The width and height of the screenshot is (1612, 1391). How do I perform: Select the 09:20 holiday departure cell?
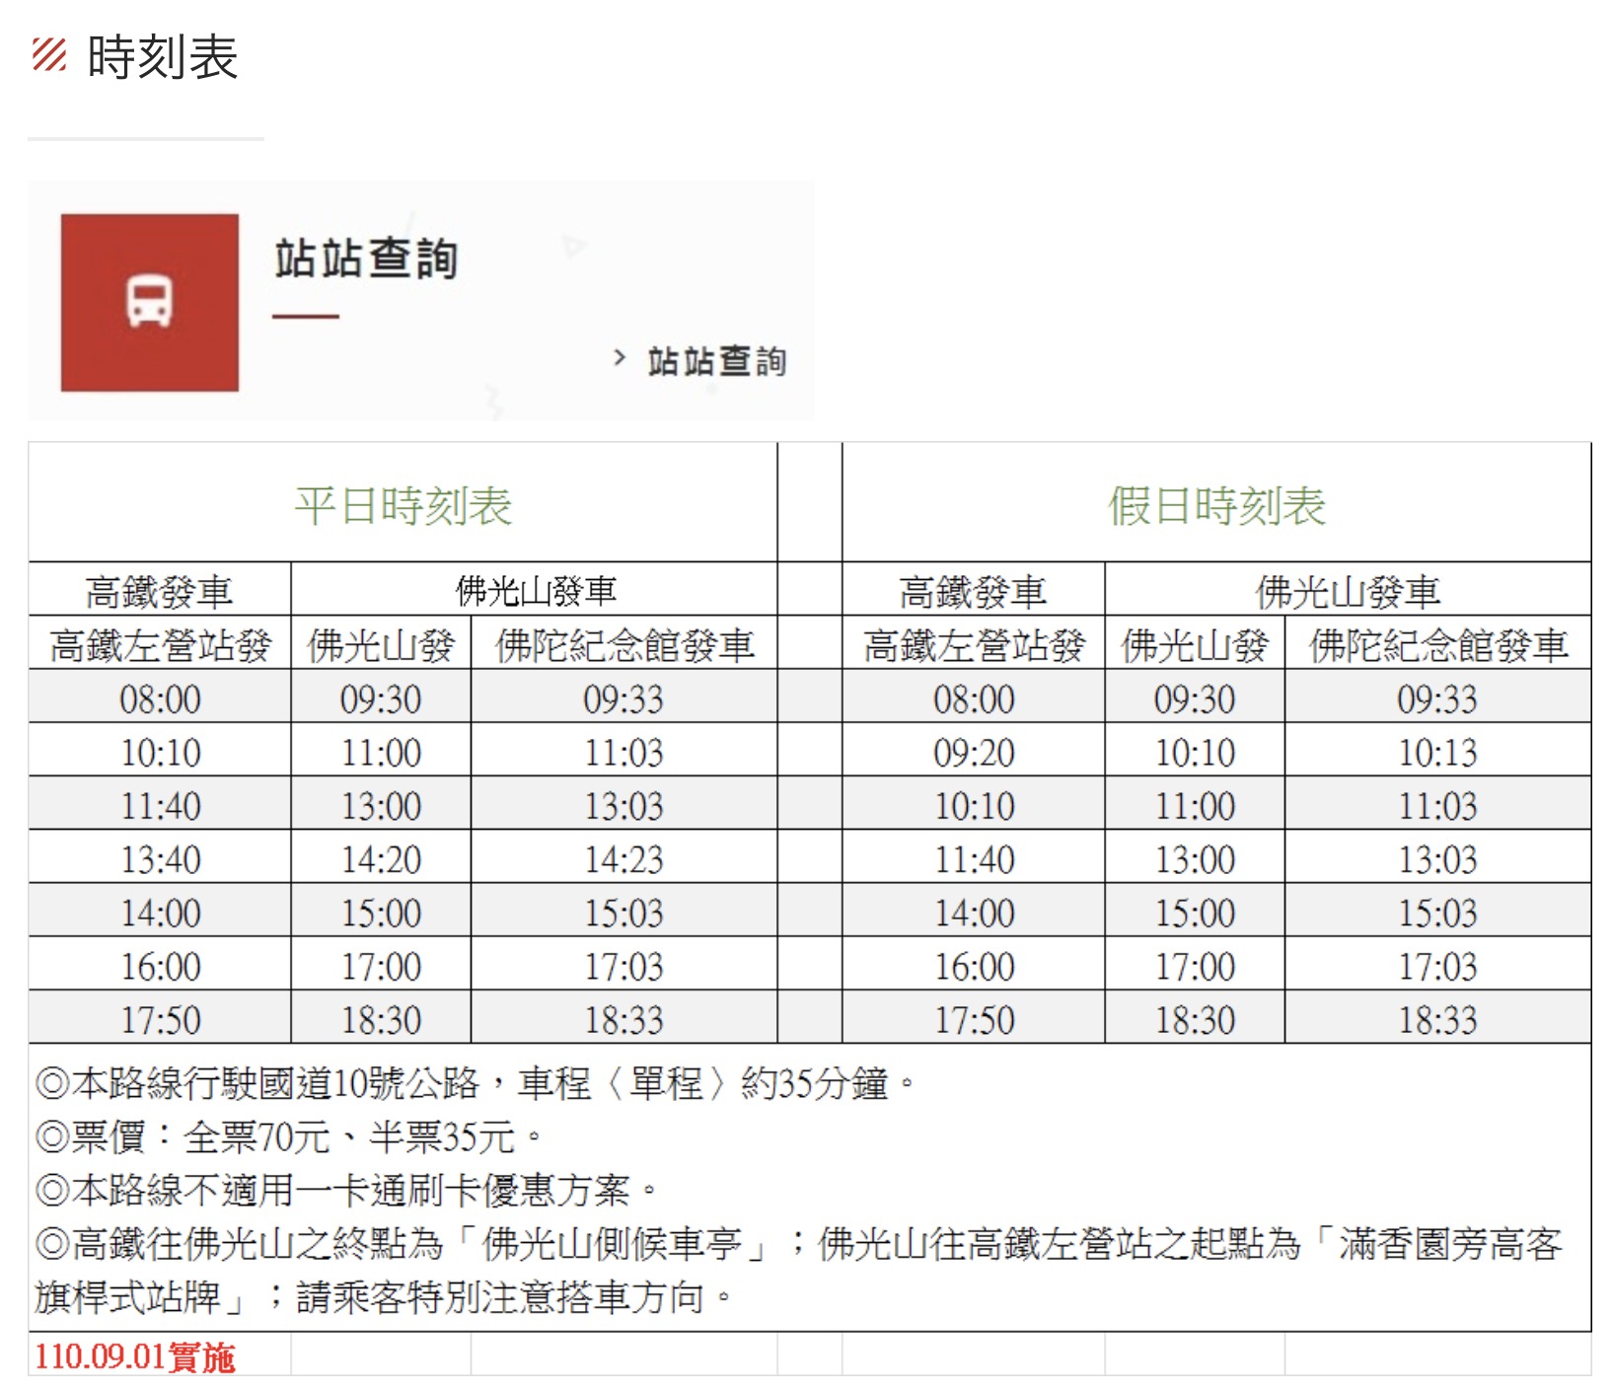[x=973, y=753]
